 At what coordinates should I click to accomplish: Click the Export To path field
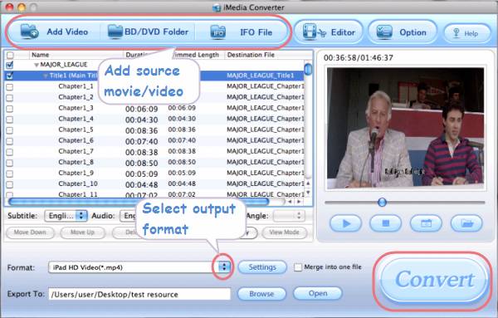point(139,294)
